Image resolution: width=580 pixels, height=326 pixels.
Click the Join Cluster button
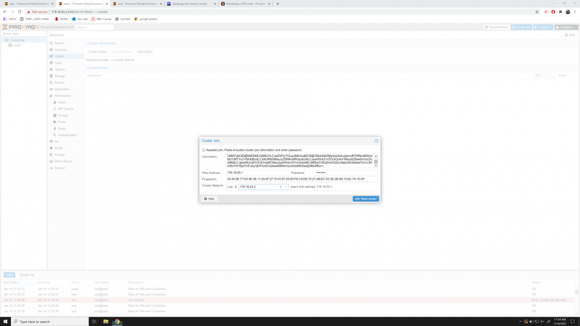point(145,52)
